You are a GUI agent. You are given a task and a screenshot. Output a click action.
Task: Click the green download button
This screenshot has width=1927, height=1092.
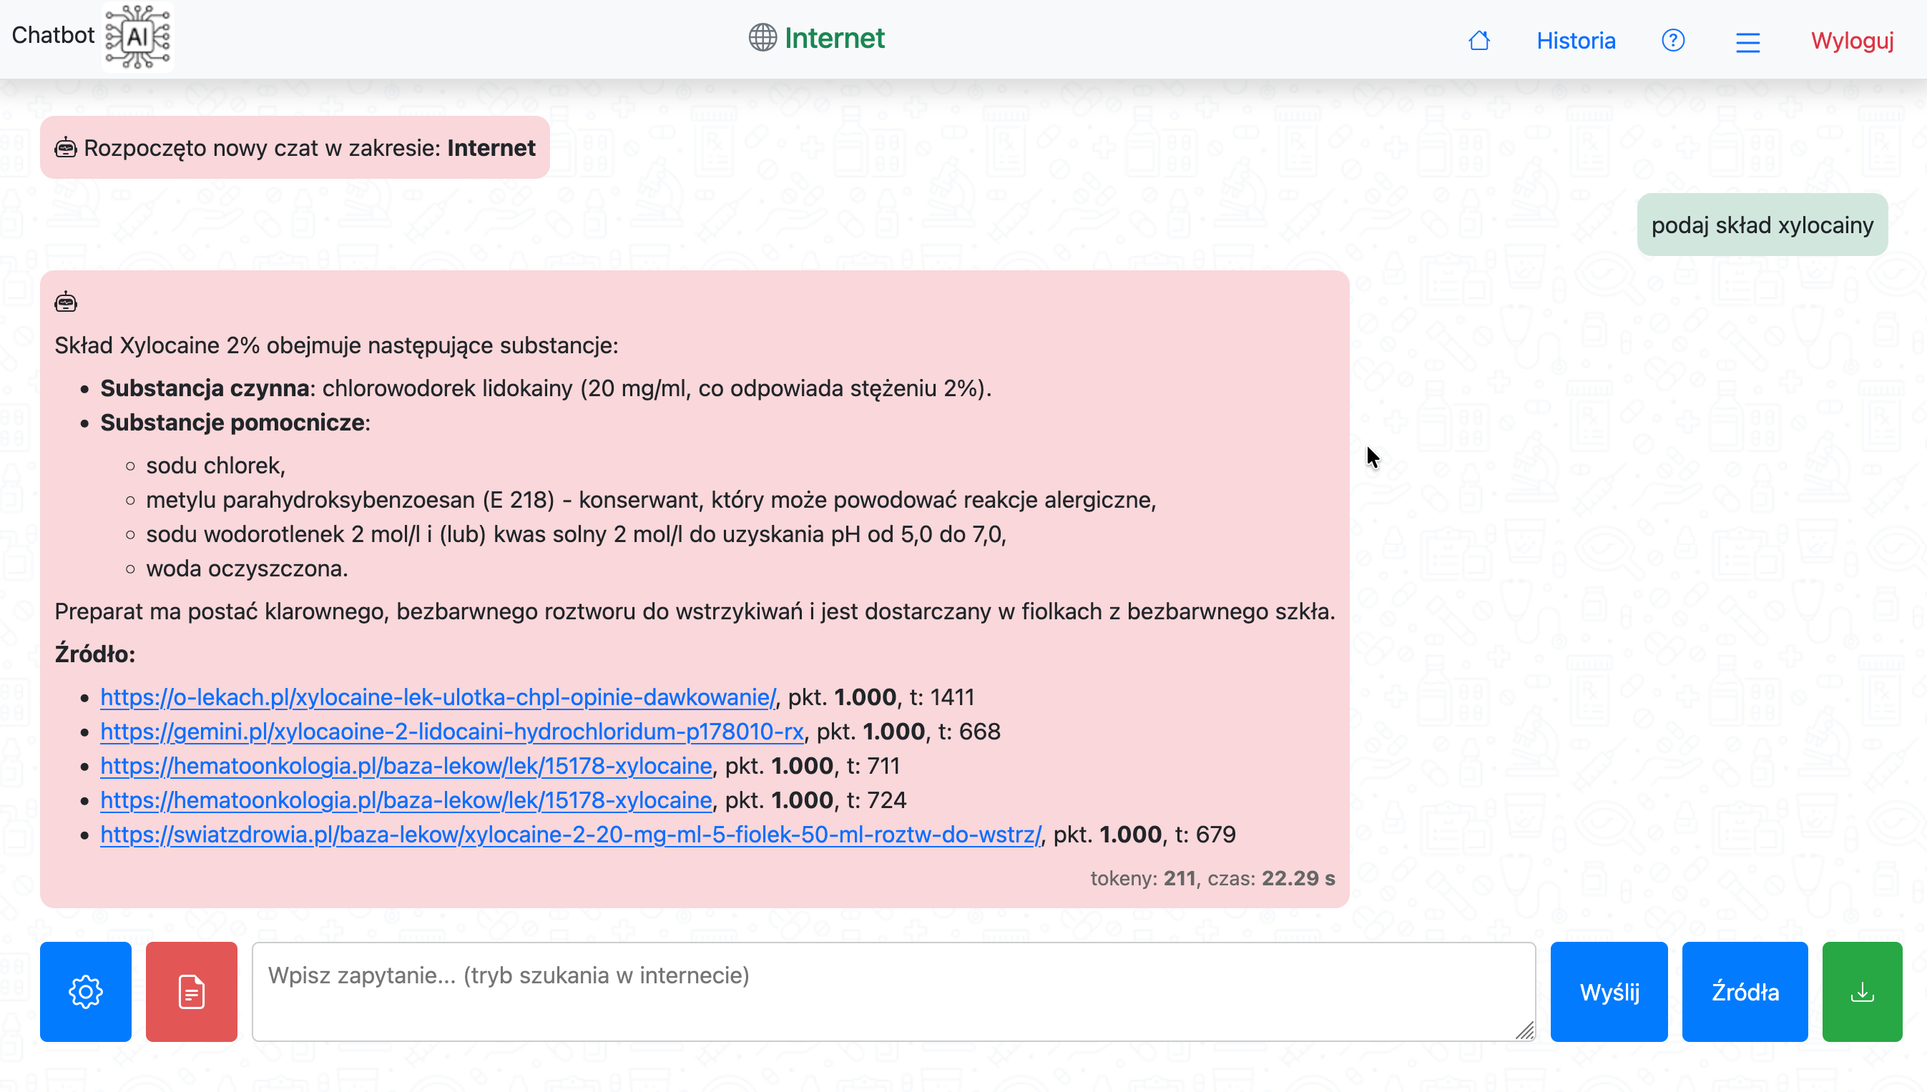pos(1862,991)
